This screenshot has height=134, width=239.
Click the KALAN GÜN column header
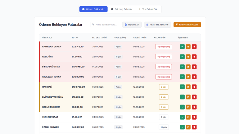[160, 38]
